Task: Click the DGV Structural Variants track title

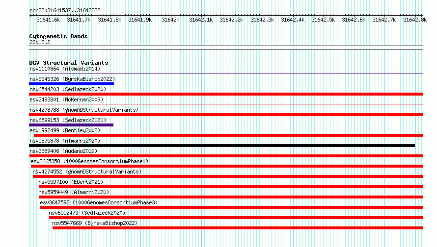Action: tap(69, 63)
